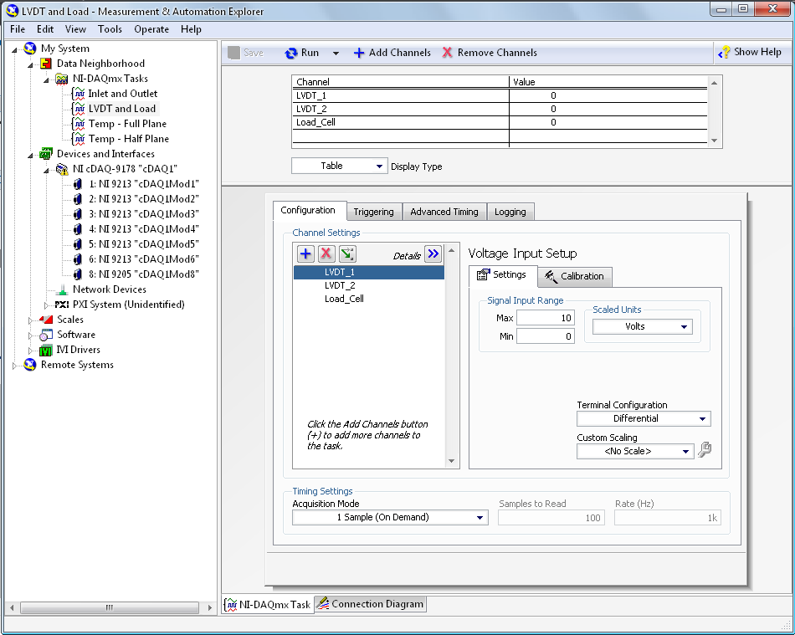Click the NI-DAQmx Tasks folder icon
Viewport: 795px width, 635px height.
point(62,79)
